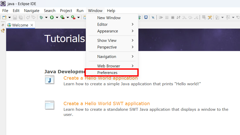Screen dimensions: 240x135
Task: Click the Welcome tab globe icon
Action: coord(9,25)
